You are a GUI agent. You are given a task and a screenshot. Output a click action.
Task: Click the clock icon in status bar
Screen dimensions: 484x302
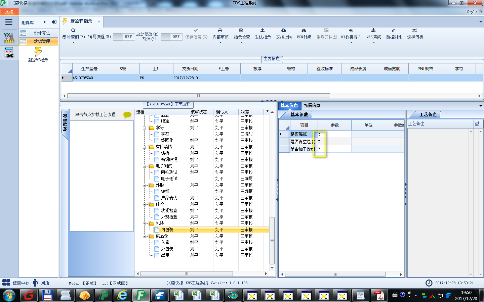pos(429,283)
